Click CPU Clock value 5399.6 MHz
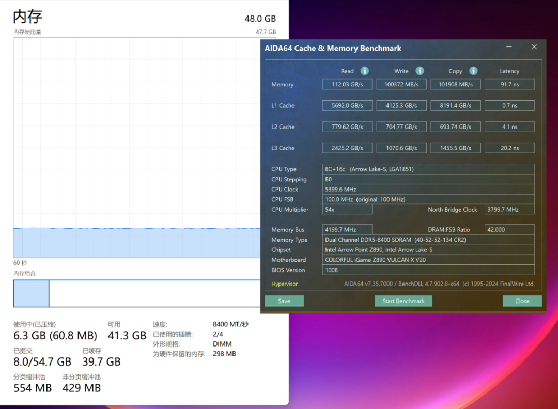The image size is (558, 409). click(428, 189)
